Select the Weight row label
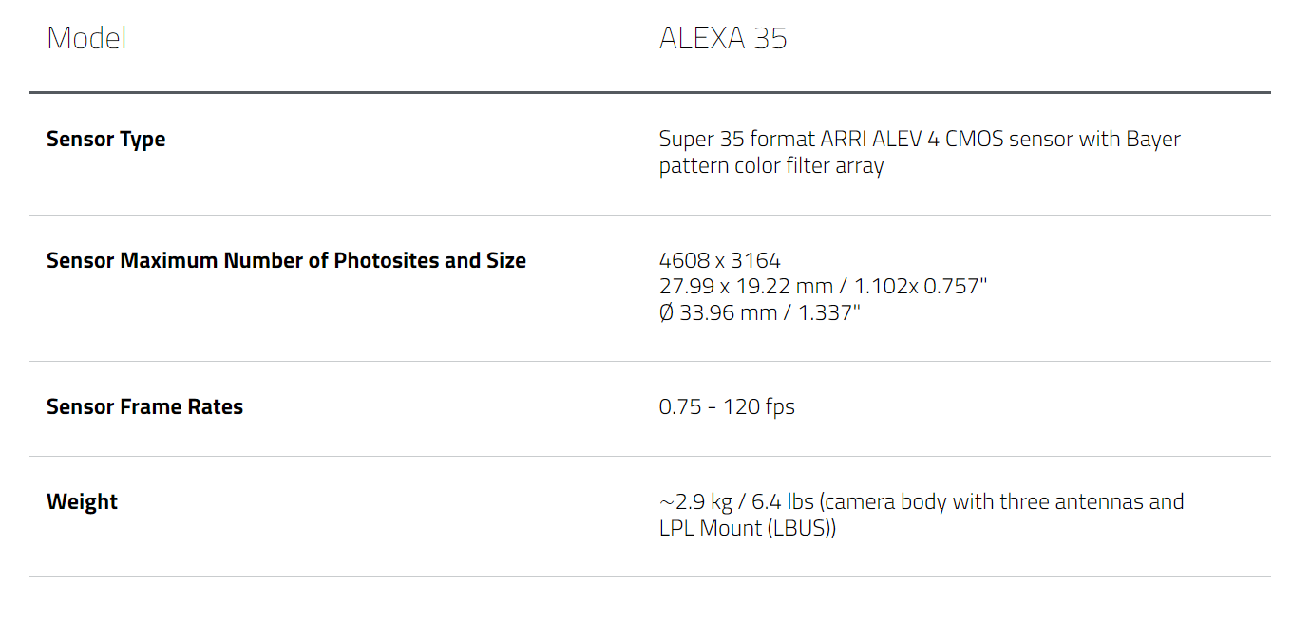 pyautogui.click(x=82, y=501)
